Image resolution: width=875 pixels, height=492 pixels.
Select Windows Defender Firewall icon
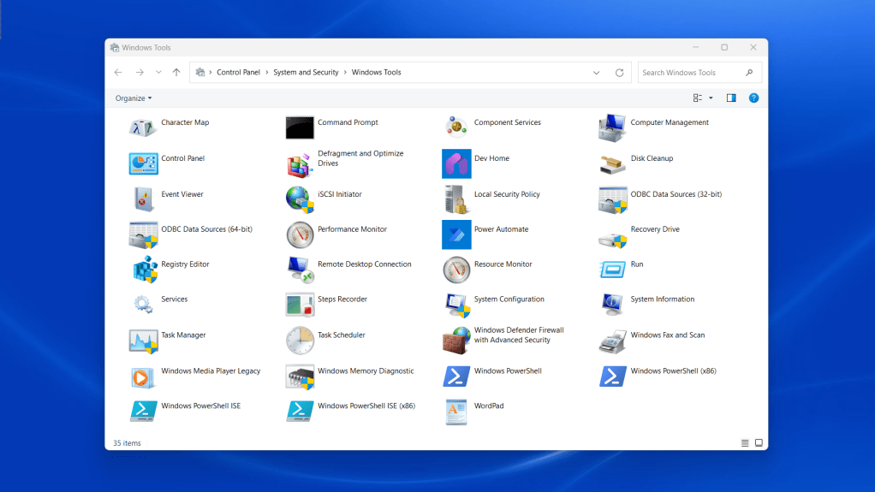456,341
